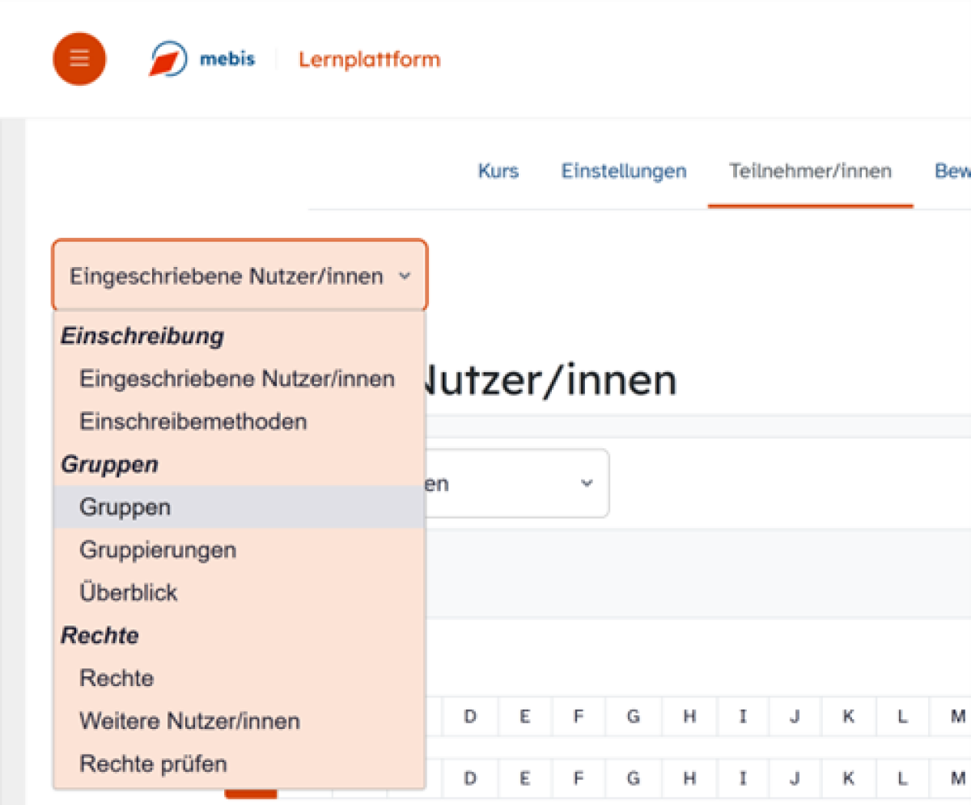Filter by letter D in top row
Viewport: 971px width, 805px height.
tap(470, 715)
